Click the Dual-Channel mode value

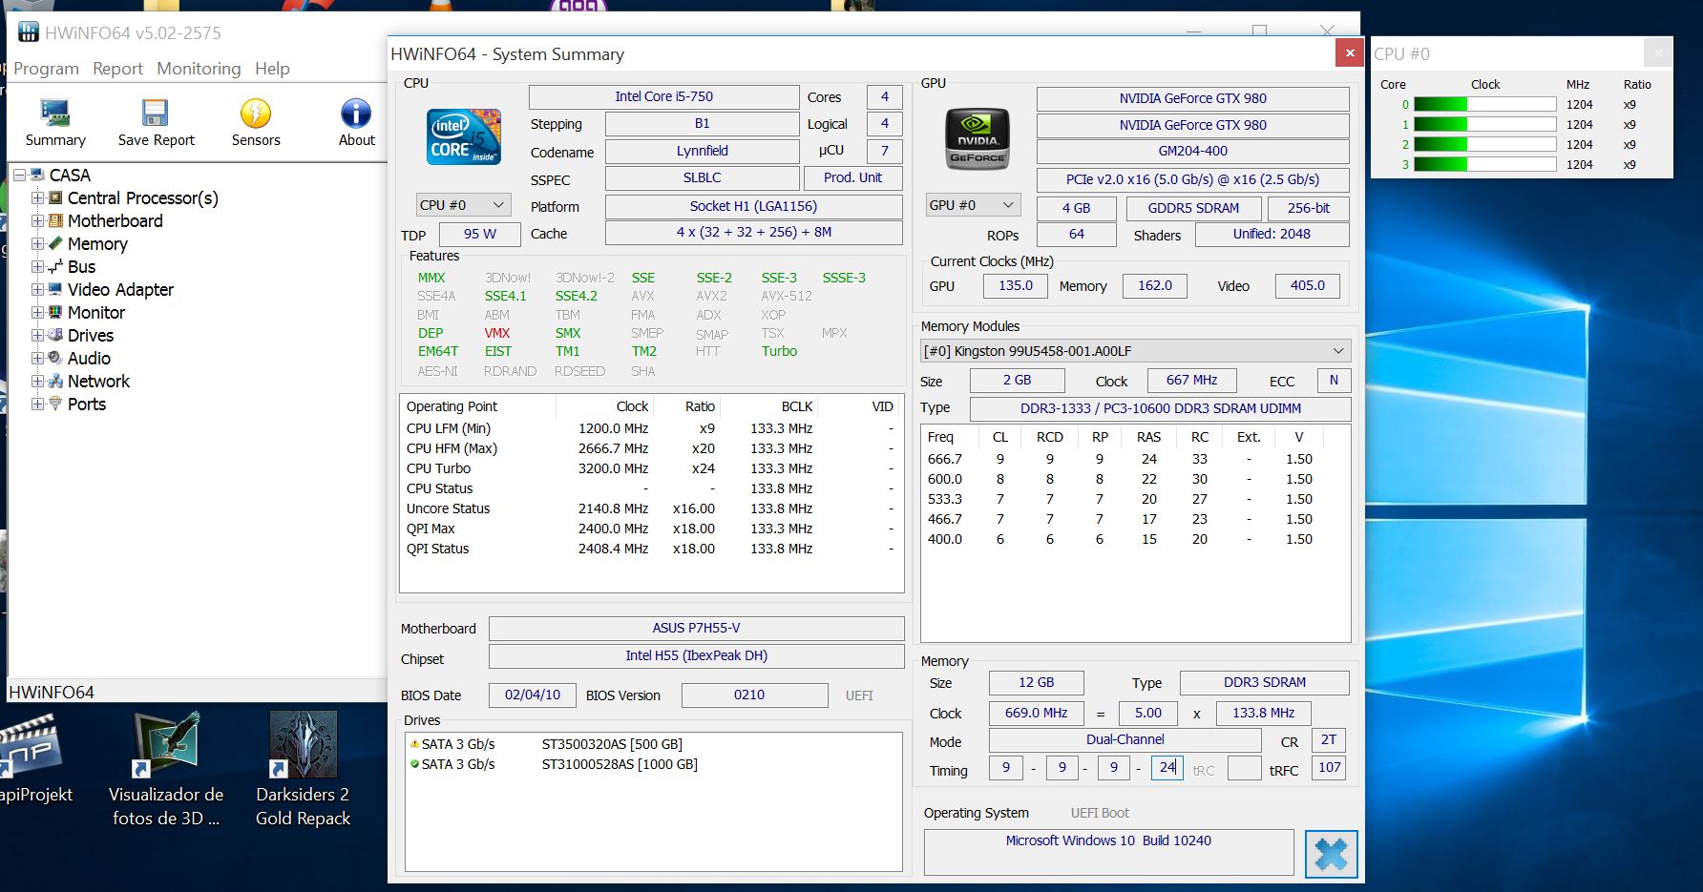coord(1125,740)
